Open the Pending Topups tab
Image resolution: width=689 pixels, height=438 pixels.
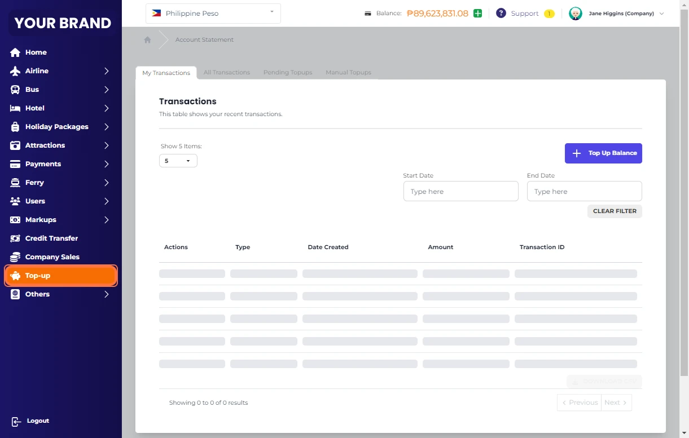288,73
